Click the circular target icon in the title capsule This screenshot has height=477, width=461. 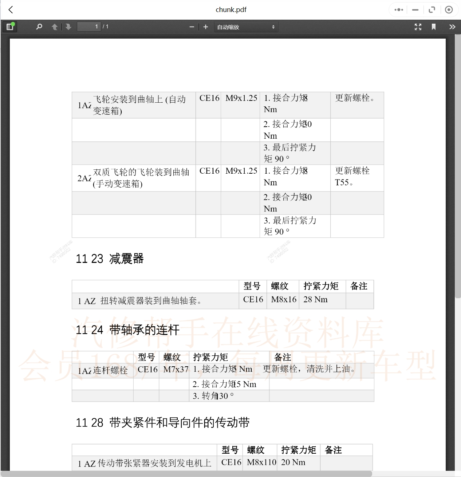(449, 10)
